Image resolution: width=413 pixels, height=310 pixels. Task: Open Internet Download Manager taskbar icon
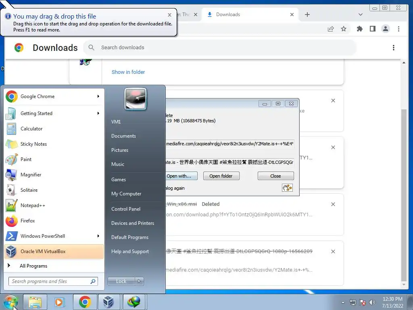[134, 302]
